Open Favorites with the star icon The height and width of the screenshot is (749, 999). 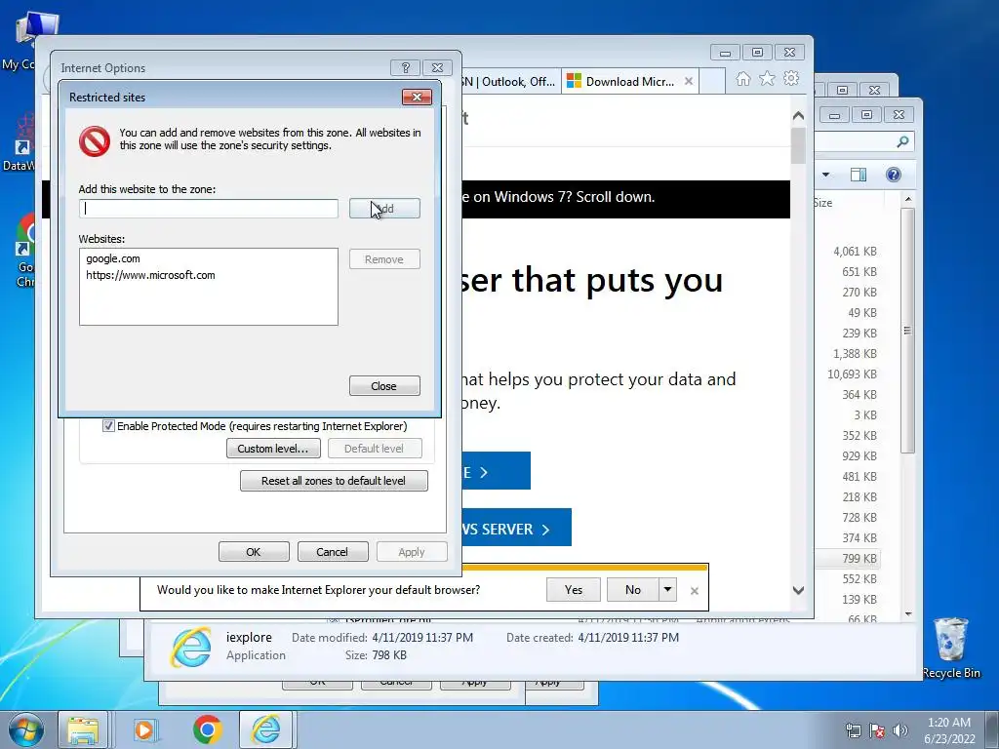click(x=767, y=78)
